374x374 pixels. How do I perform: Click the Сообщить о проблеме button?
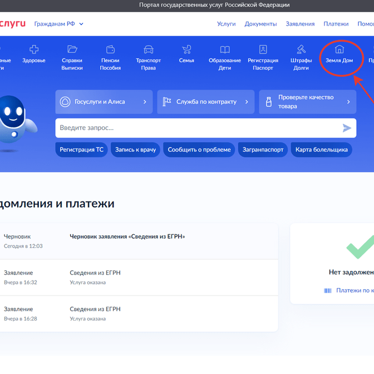[199, 150]
